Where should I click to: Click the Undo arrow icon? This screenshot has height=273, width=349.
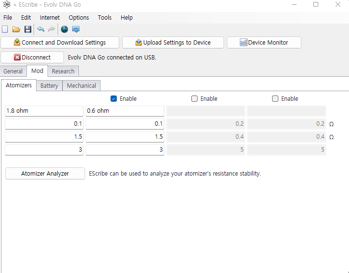(40, 29)
